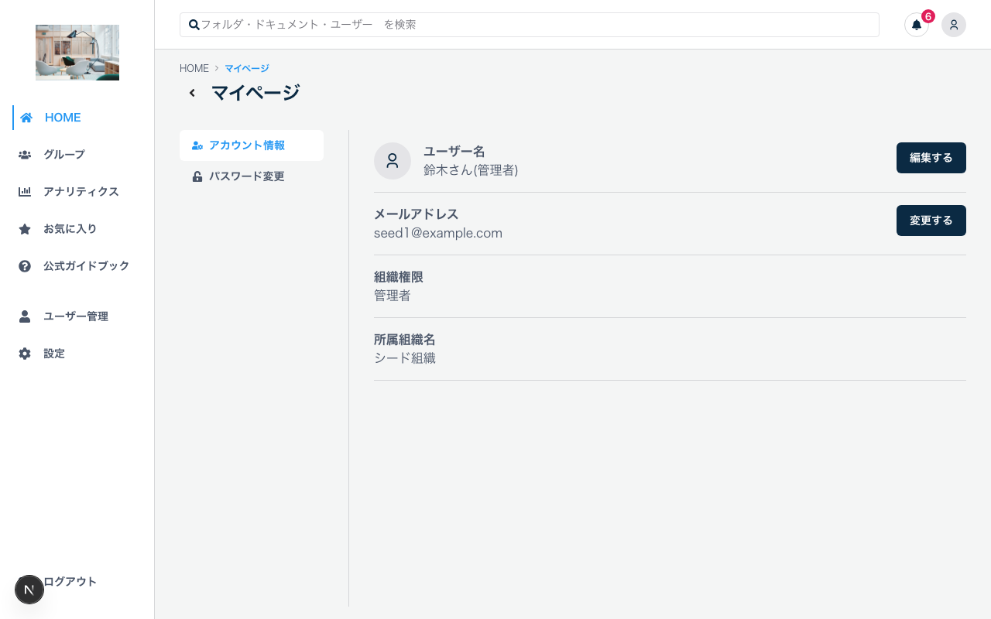The height and width of the screenshot is (619, 991).
Task: Click the back chevron next to マイページ heading
Action: [192, 93]
